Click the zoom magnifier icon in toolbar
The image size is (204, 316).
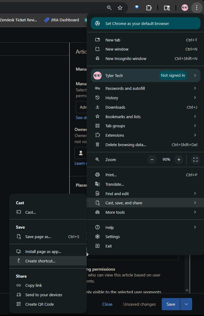(x=109, y=8)
